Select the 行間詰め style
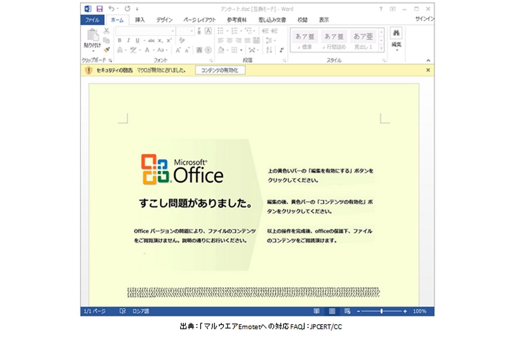 tap(334, 40)
